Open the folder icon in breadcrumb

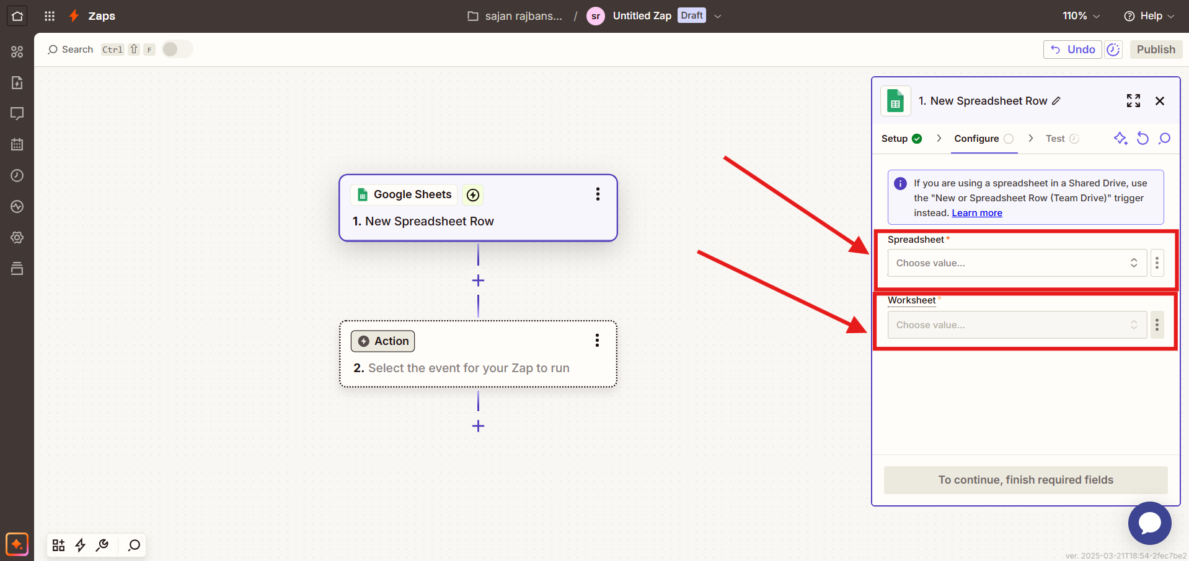pyautogui.click(x=473, y=16)
